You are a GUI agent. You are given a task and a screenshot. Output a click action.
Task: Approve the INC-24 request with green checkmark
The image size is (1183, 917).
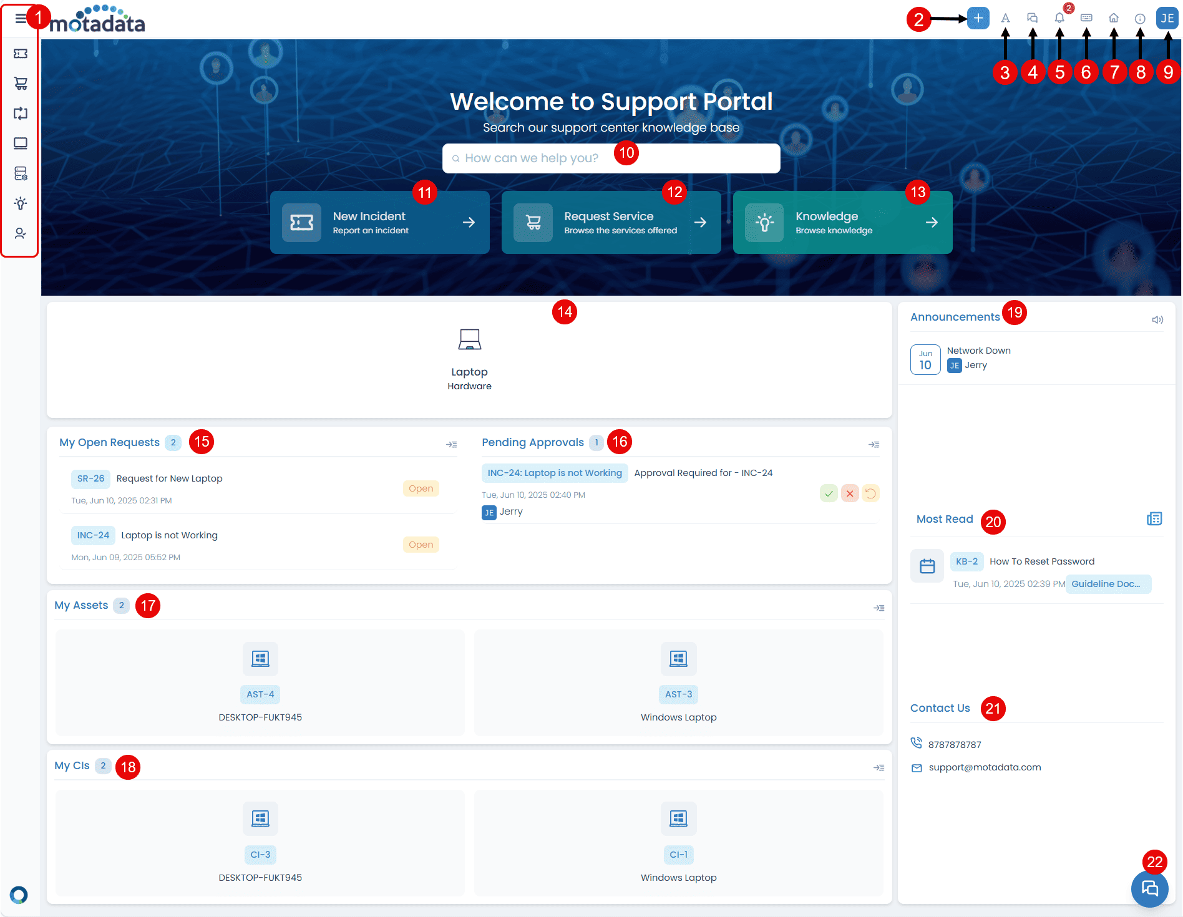[829, 493]
